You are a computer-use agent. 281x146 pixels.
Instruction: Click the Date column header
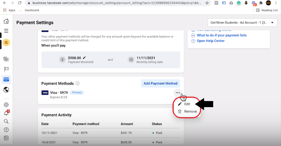(x=45, y=124)
